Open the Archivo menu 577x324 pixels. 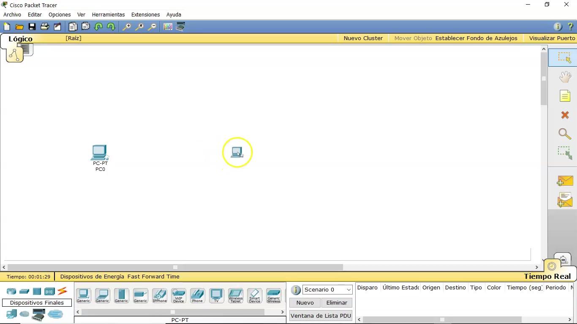[x=12, y=14]
